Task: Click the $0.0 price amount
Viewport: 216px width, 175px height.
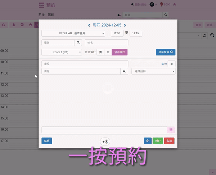Action: [164, 64]
